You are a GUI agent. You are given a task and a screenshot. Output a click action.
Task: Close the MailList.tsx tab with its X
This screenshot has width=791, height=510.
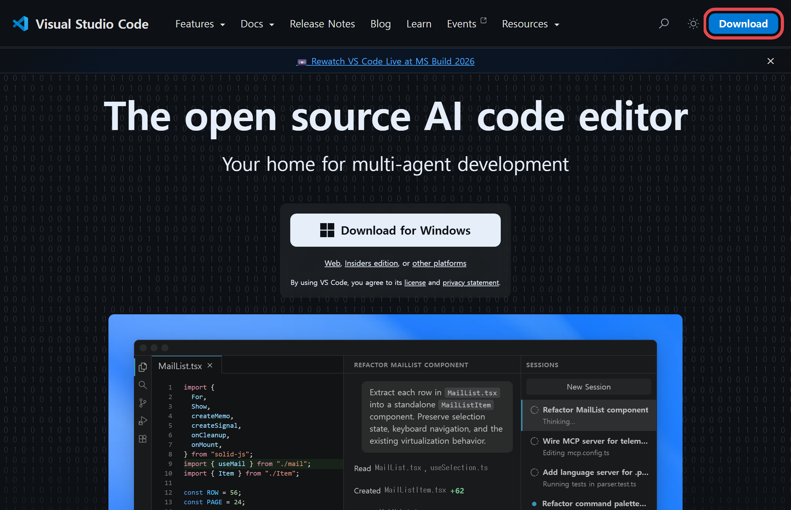[210, 366]
